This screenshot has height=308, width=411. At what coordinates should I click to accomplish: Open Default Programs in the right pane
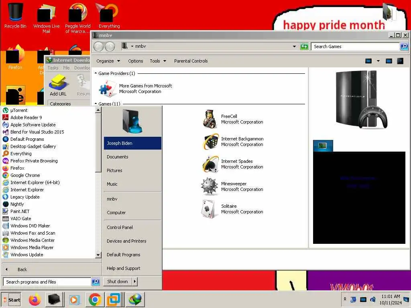[x=124, y=255]
